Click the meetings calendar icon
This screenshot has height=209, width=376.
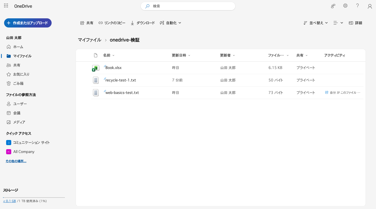[9, 113]
